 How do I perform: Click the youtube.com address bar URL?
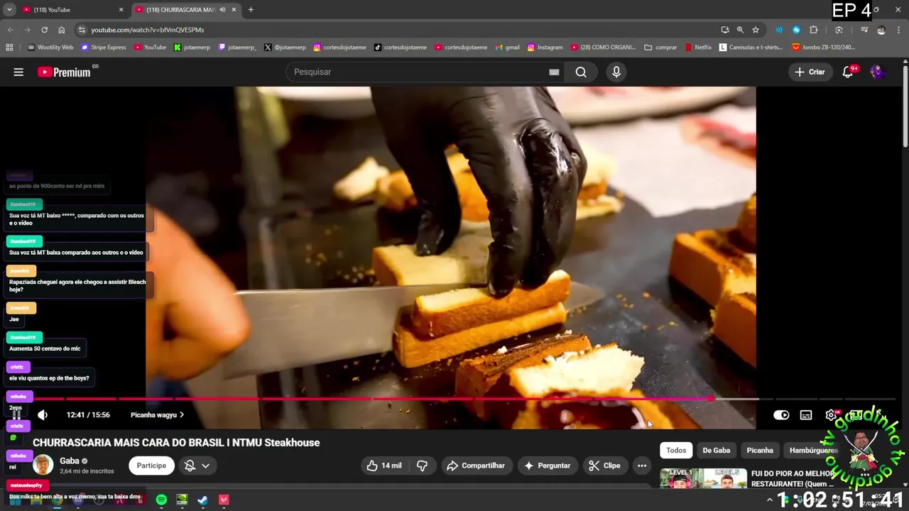148,30
